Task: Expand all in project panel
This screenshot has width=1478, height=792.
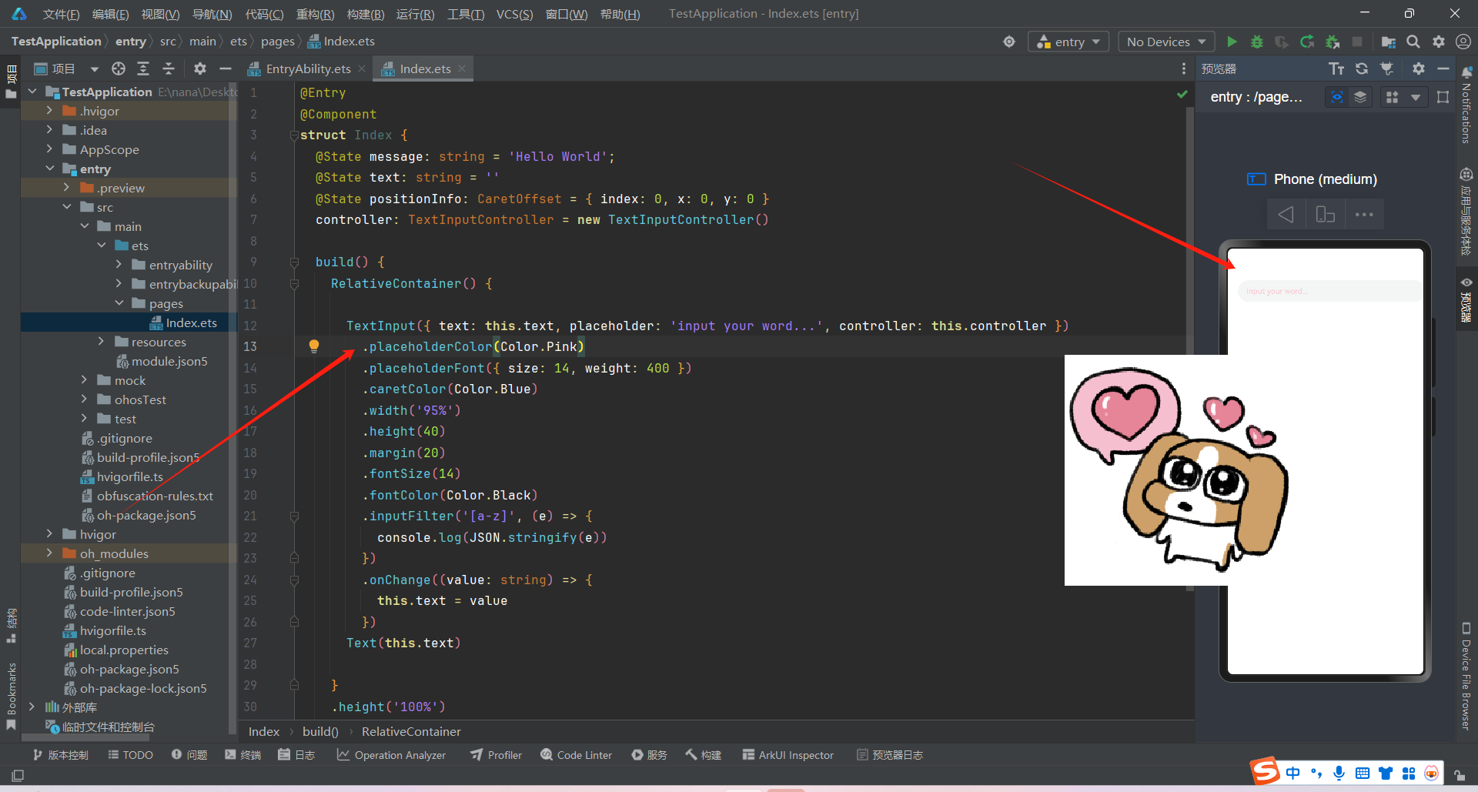Action: [143, 69]
